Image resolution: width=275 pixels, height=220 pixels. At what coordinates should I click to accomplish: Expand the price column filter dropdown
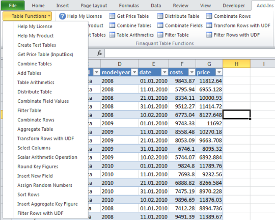(x=219, y=72)
